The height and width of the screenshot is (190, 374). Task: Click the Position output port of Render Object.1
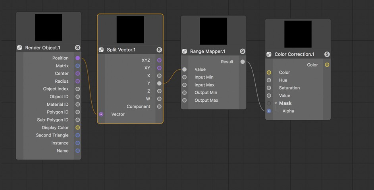point(77,58)
